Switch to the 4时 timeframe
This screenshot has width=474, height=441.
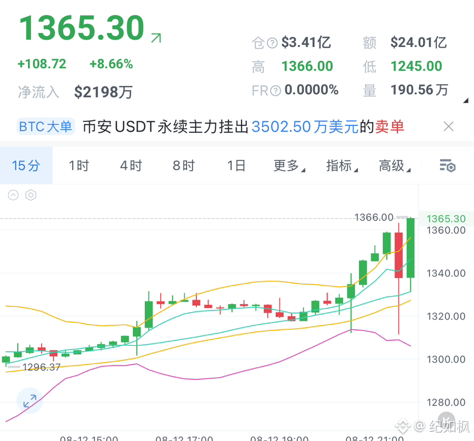point(131,166)
